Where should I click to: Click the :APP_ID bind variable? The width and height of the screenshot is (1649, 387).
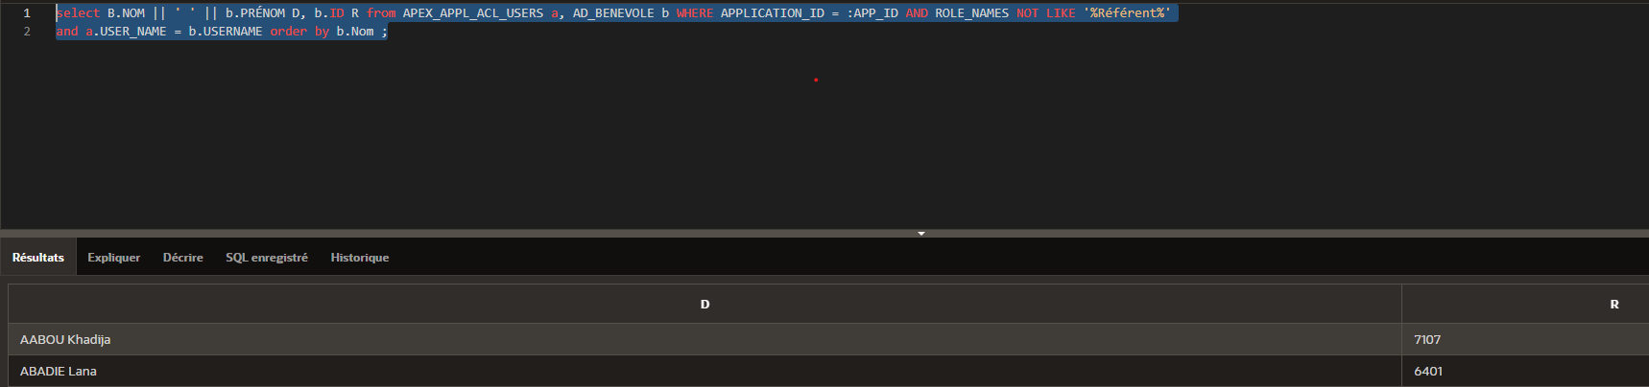(x=872, y=13)
